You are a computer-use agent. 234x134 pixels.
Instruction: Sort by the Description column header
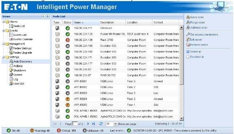pos(112,22)
